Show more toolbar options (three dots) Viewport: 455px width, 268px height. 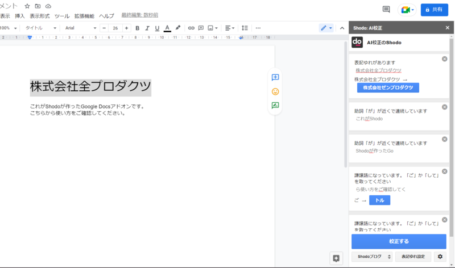click(258, 28)
